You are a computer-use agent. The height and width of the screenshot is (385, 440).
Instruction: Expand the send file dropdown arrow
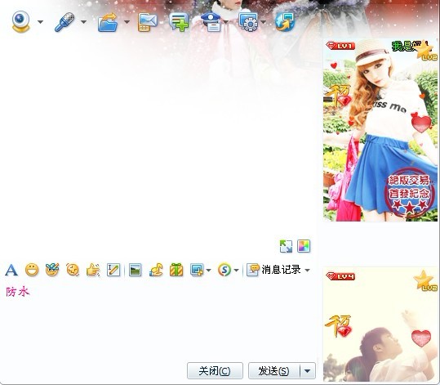pos(127,22)
